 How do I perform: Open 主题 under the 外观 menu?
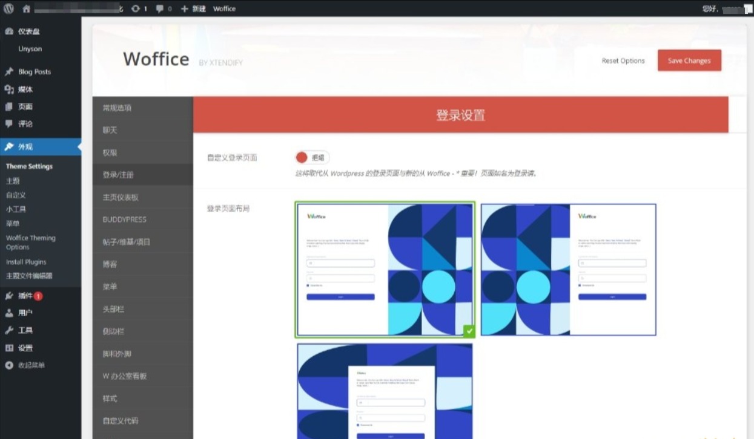13,181
